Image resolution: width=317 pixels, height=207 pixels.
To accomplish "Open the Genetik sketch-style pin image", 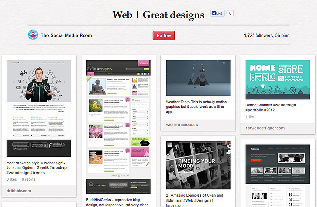I will [x=39, y=108].
